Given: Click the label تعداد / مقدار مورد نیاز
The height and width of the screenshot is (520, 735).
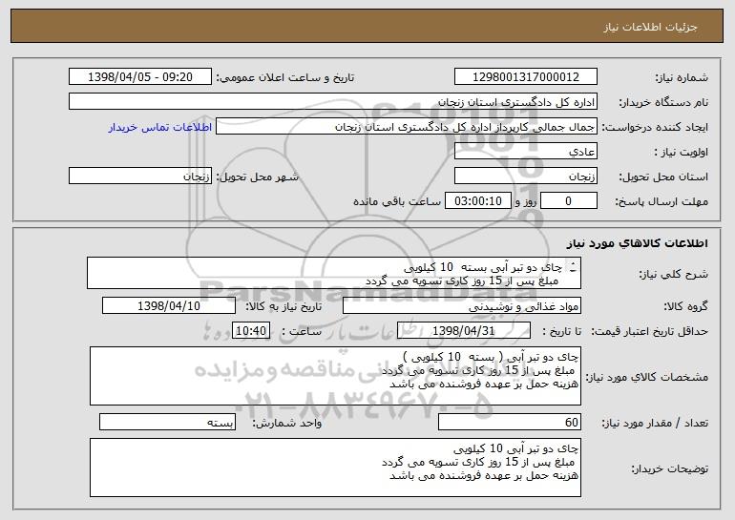Looking at the screenshot, I should (x=655, y=423).
